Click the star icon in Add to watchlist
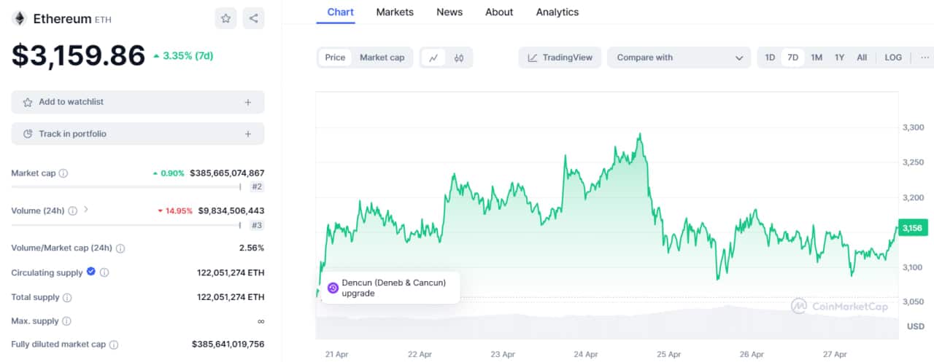The image size is (934, 362). 28,103
